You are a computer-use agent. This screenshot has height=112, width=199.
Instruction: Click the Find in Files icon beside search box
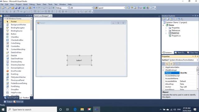coord(96,8)
